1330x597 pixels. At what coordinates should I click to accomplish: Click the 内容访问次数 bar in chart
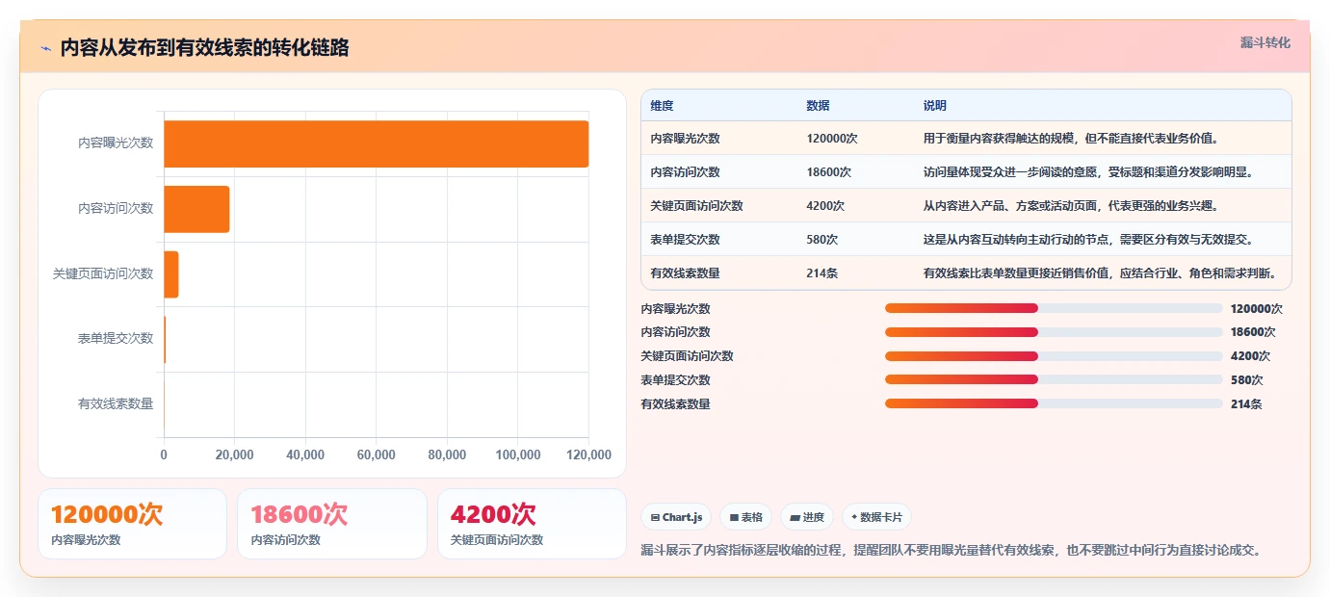click(x=196, y=209)
